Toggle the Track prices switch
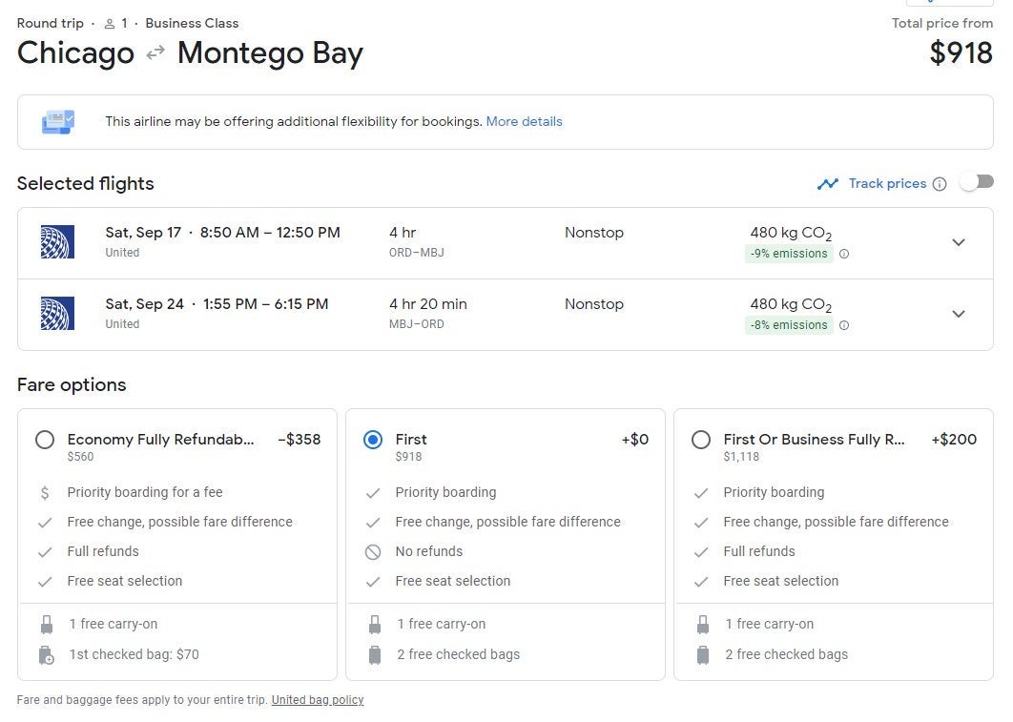1013x722 pixels. (x=976, y=182)
